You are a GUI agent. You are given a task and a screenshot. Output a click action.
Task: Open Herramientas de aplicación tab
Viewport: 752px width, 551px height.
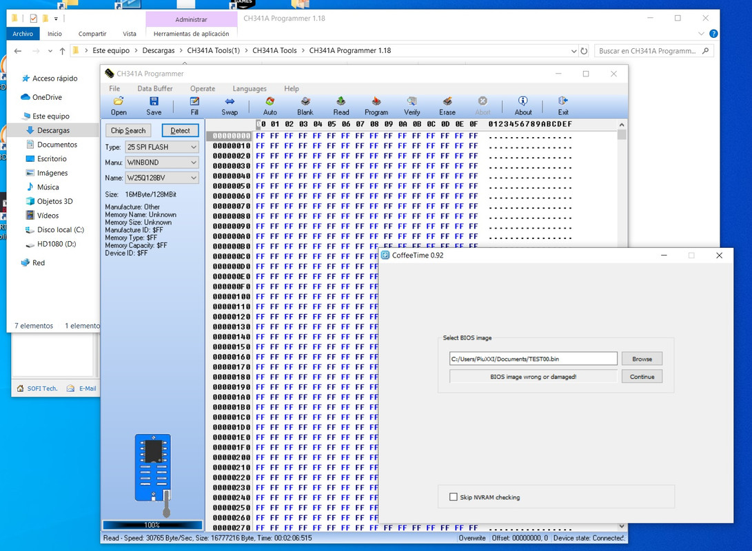[x=192, y=34]
